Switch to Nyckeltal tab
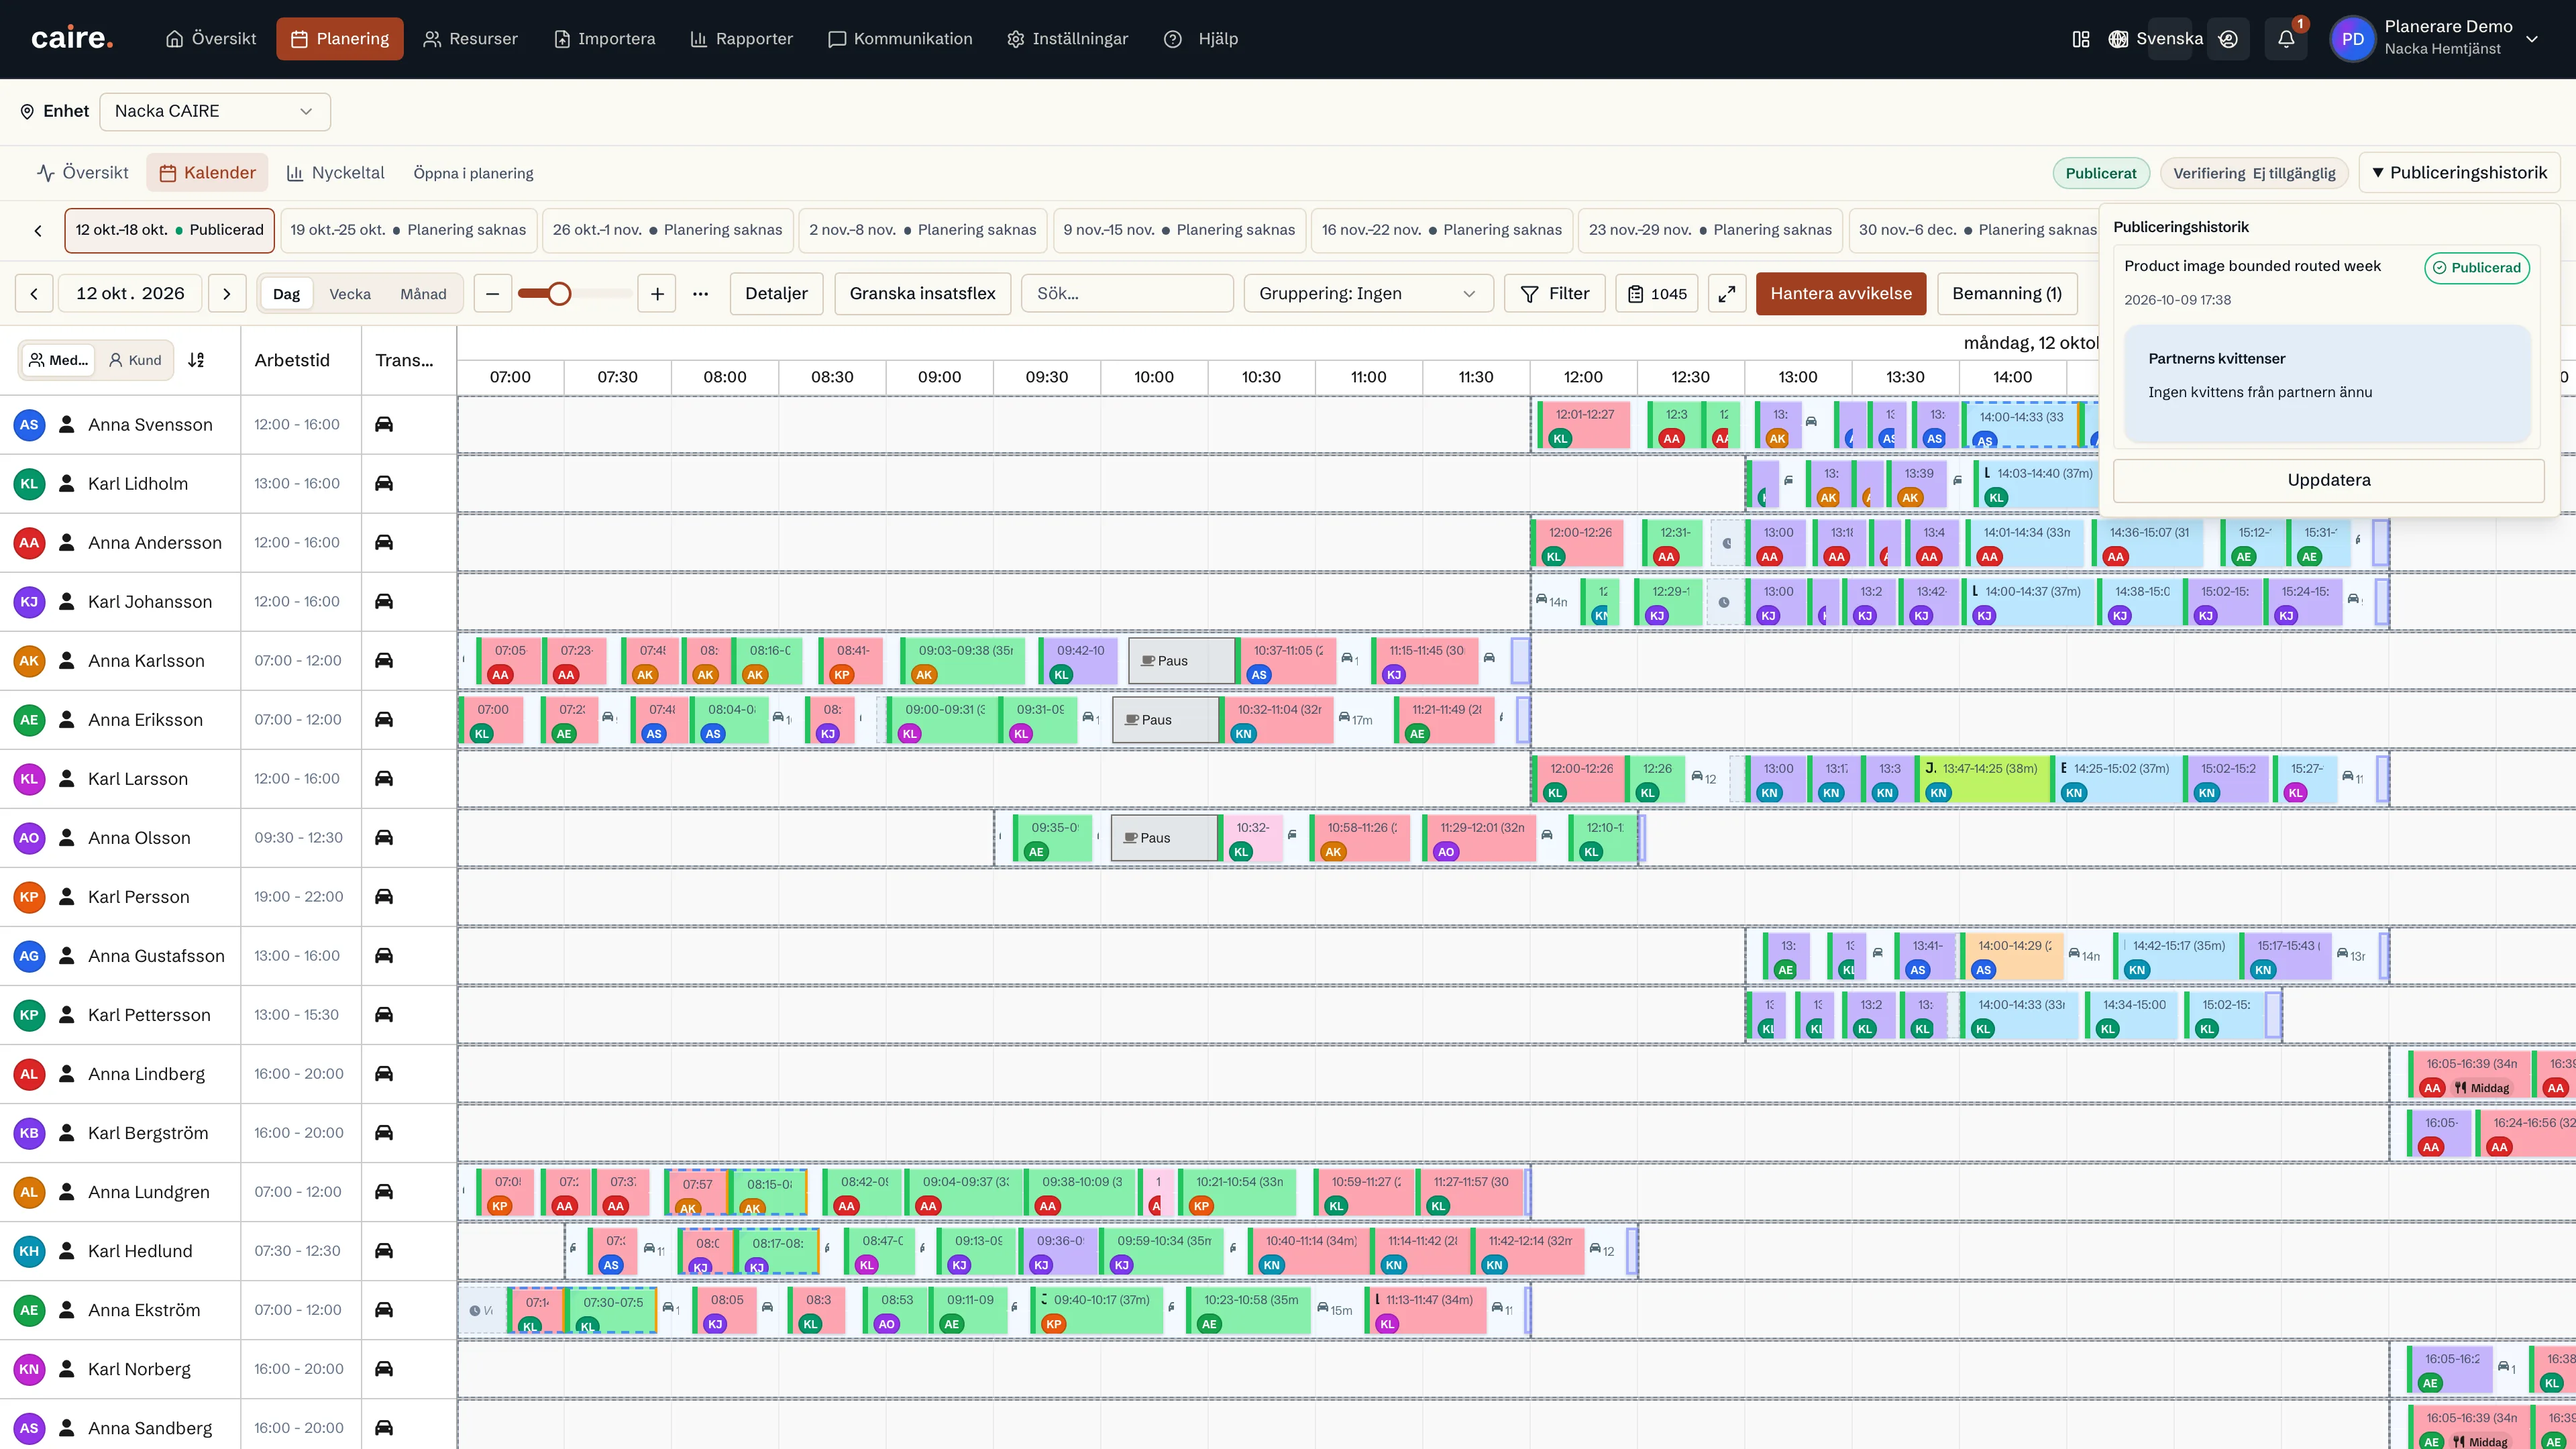The height and width of the screenshot is (1449, 2576). 335,173
